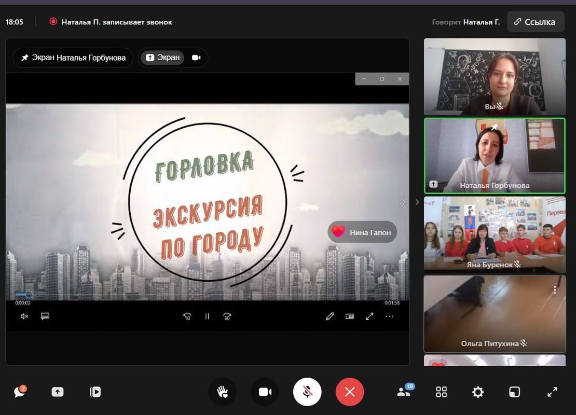
Task: Switch to the camera view tab
Action: click(x=196, y=58)
